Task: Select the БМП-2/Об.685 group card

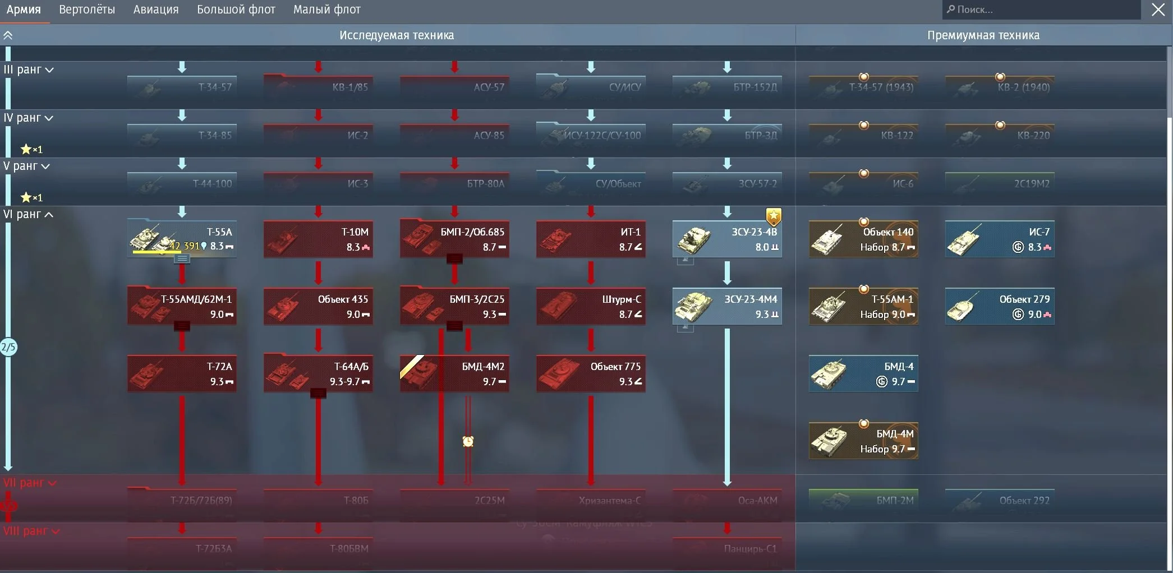Action: (x=454, y=238)
